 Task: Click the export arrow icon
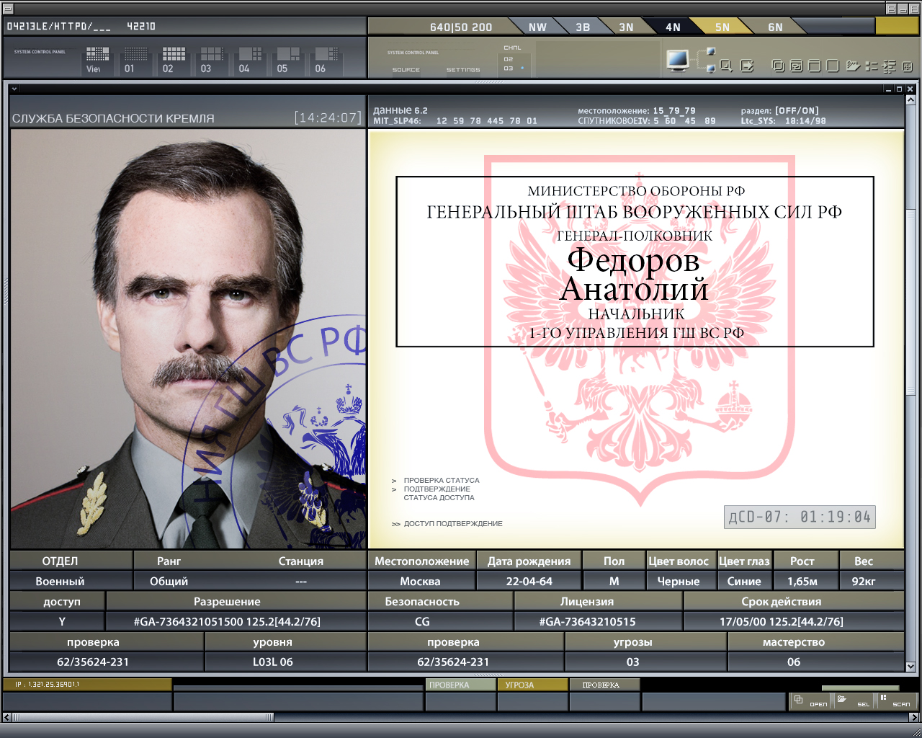tap(747, 66)
